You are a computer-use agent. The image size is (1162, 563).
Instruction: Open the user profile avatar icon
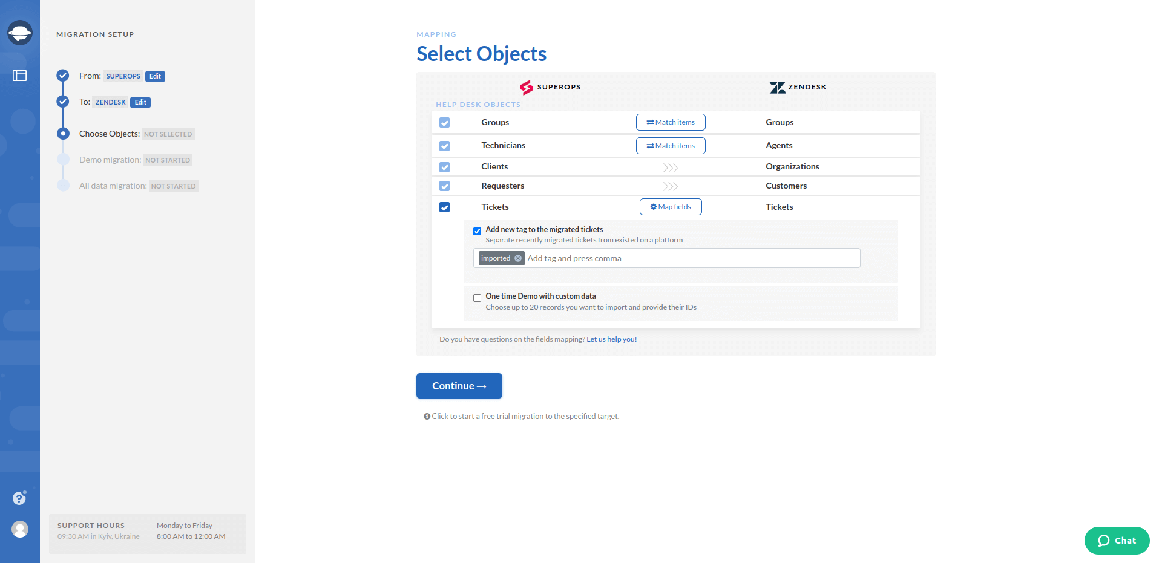[x=20, y=529]
